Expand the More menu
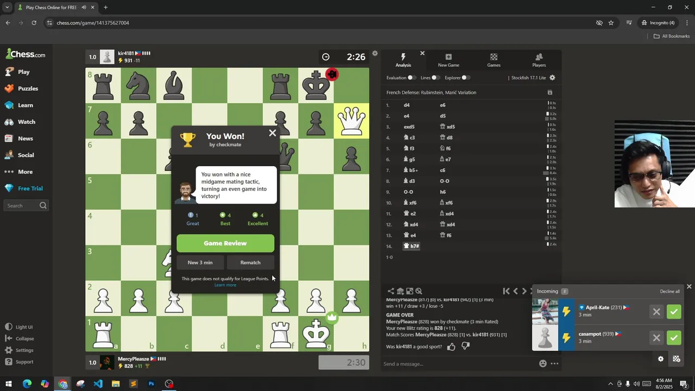The width and height of the screenshot is (695, 391). [25, 172]
